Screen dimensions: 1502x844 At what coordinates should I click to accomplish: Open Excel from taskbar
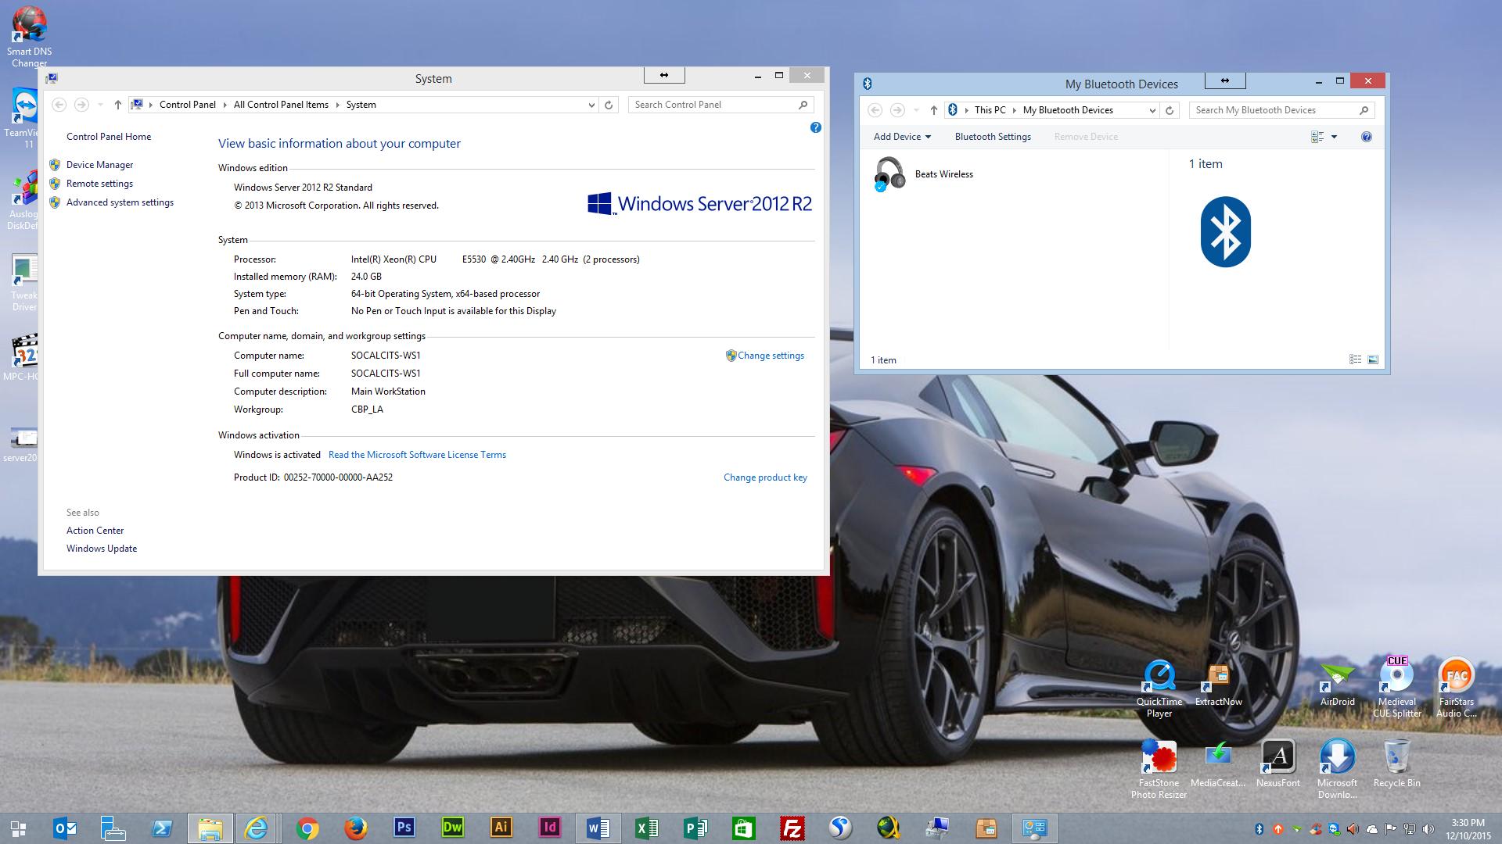click(x=647, y=828)
